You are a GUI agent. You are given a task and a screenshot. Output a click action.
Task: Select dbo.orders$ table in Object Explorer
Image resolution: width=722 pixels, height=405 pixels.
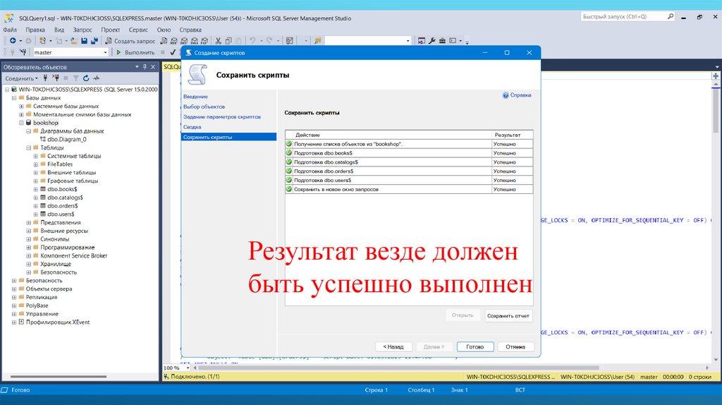click(x=62, y=206)
